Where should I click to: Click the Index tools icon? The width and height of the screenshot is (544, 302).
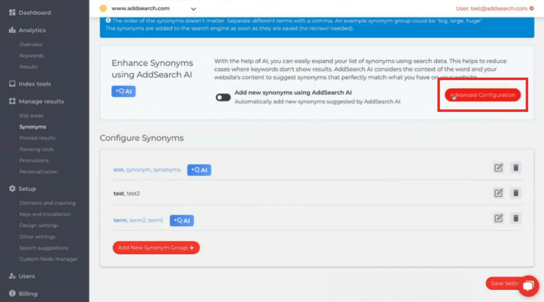click(x=12, y=83)
